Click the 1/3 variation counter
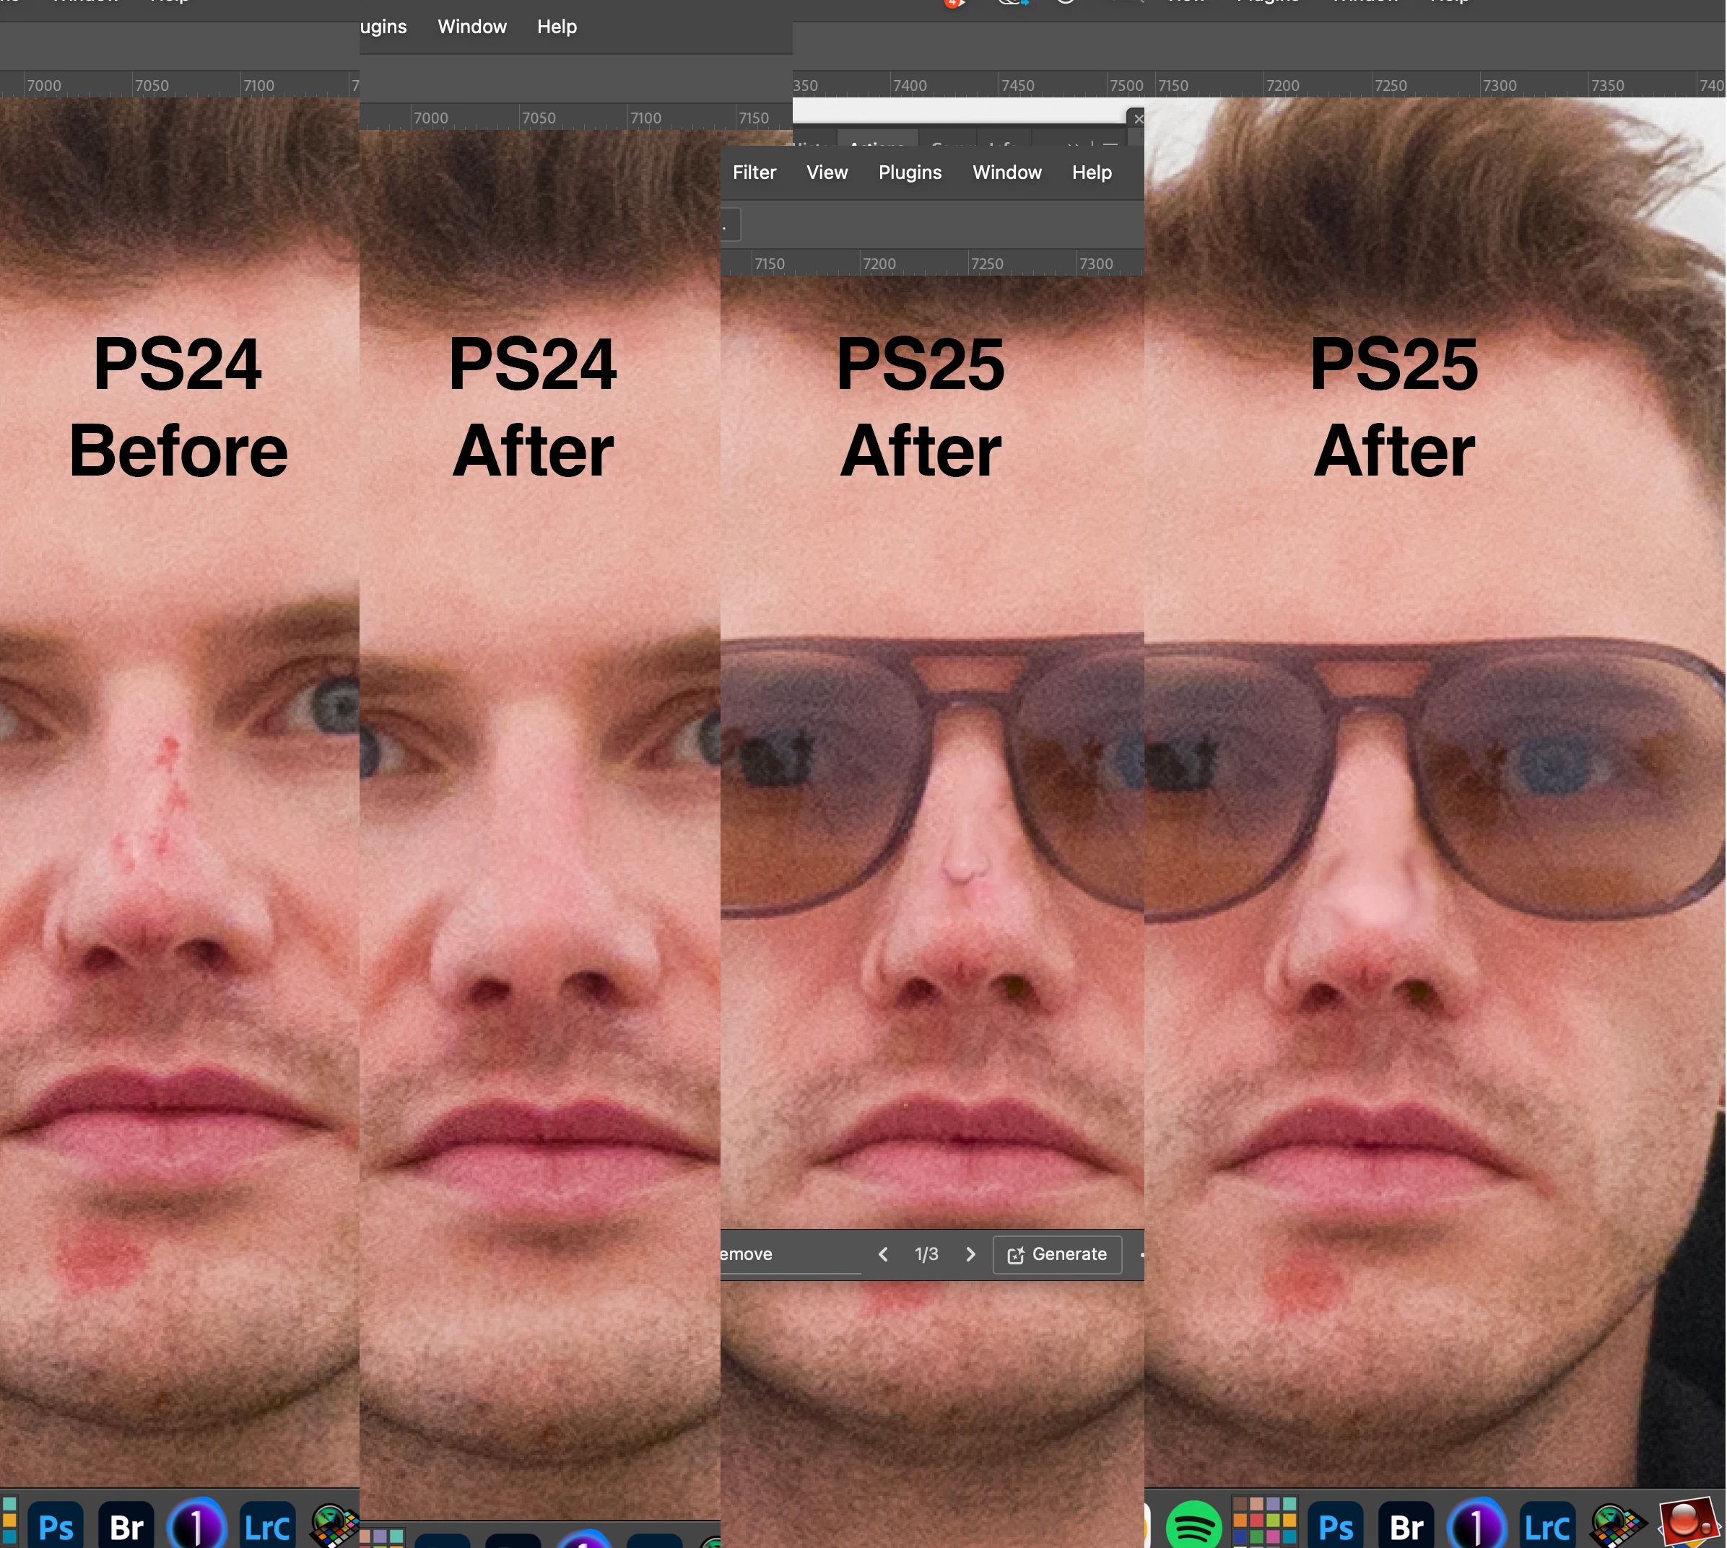The image size is (1727, 1548). click(926, 1254)
